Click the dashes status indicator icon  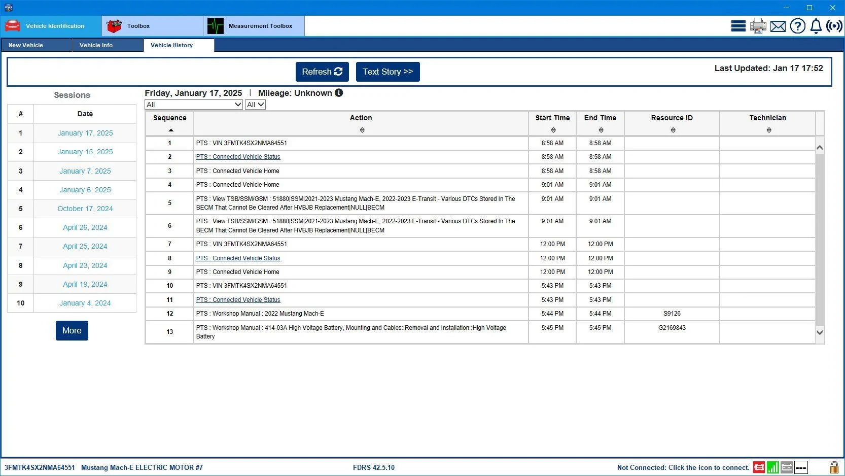[x=801, y=467]
